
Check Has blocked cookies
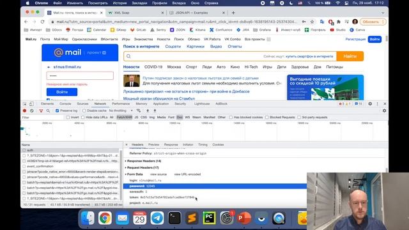click(x=231, y=118)
